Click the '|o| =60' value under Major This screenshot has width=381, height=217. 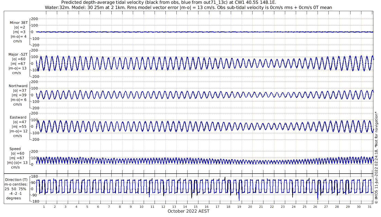[x=19, y=59]
